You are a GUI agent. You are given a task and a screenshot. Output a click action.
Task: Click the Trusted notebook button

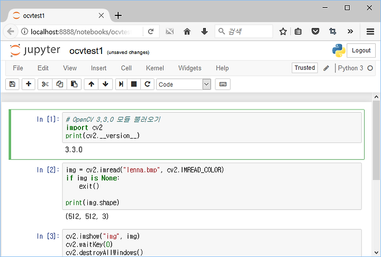click(305, 68)
